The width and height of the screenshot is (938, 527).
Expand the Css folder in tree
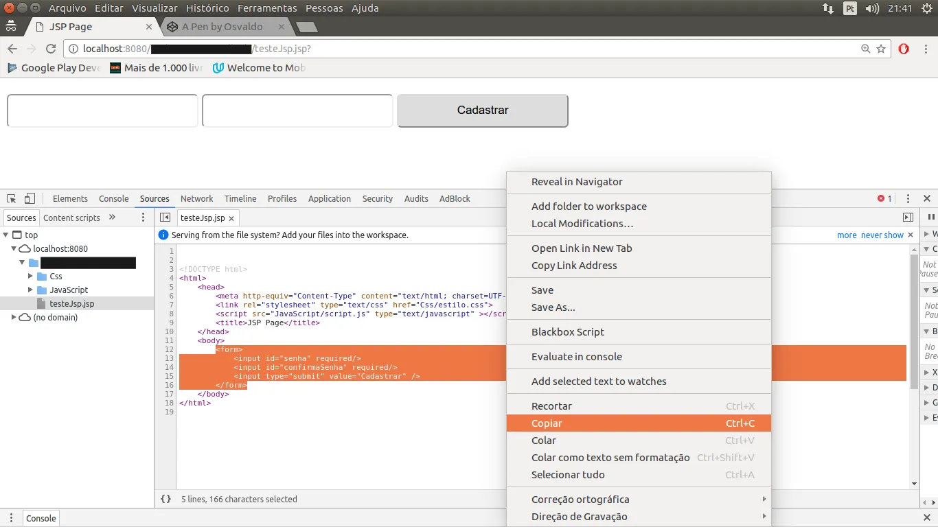[x=30, y=276]
